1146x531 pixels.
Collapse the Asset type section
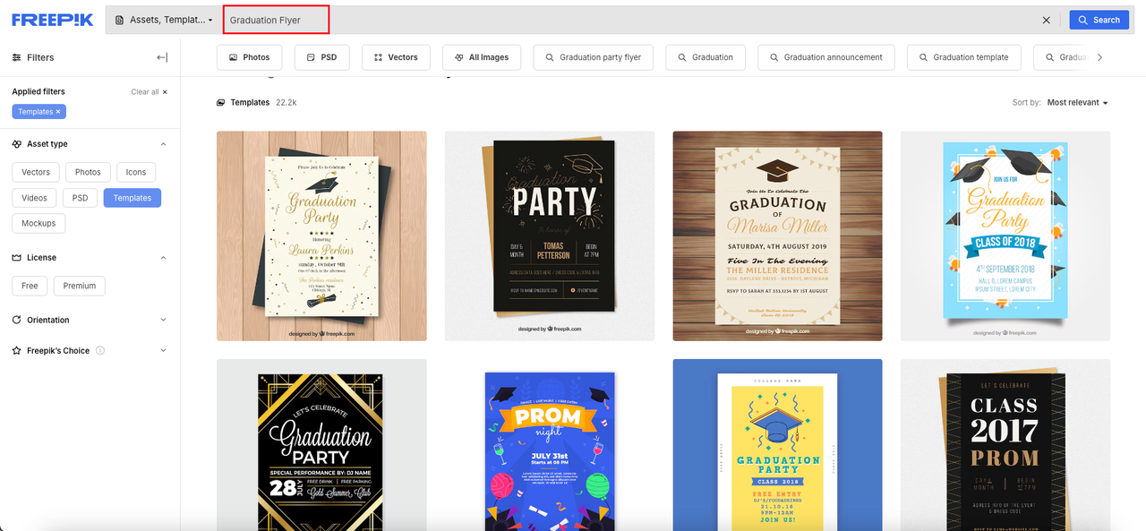163,144
